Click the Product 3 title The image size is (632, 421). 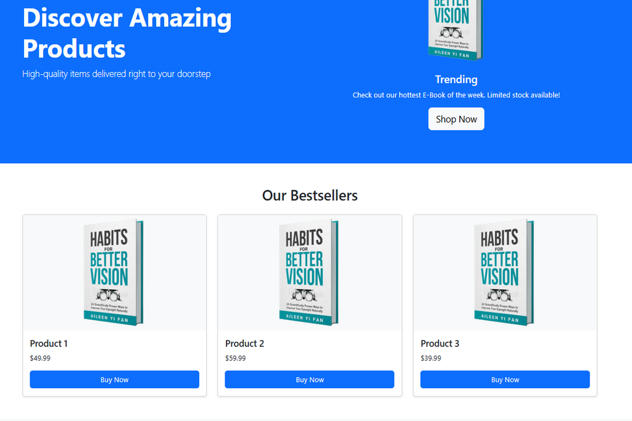tap(439, 343)
